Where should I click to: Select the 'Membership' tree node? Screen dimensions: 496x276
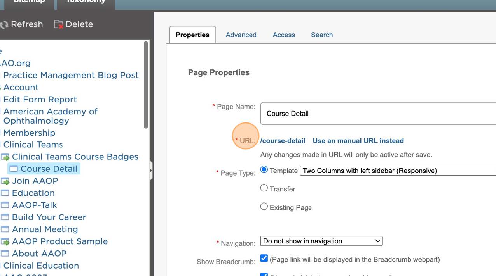[x=29, y=133]
